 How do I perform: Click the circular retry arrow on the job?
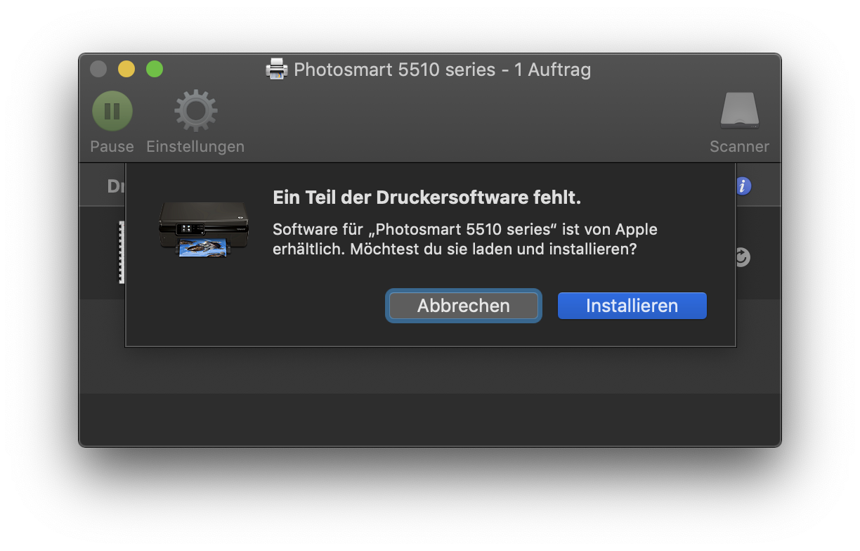click(743, 258)
